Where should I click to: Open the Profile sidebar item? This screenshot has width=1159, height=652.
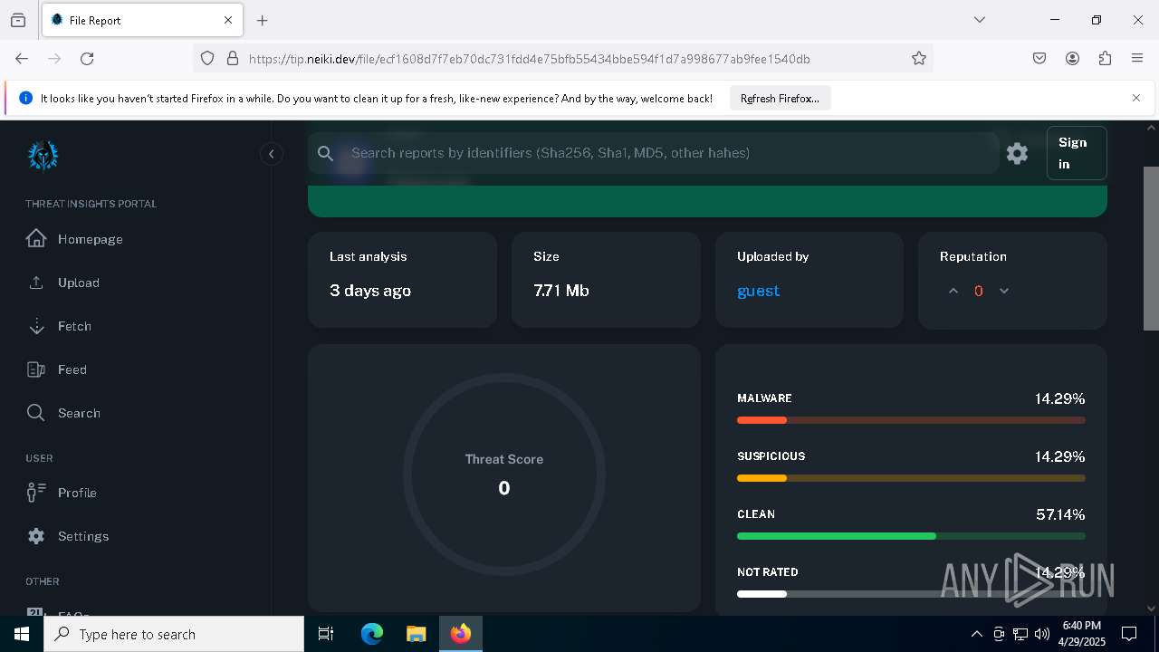[77, 493]
